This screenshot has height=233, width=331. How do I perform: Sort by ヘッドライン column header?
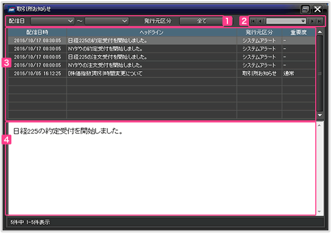[x=152, y=33]
